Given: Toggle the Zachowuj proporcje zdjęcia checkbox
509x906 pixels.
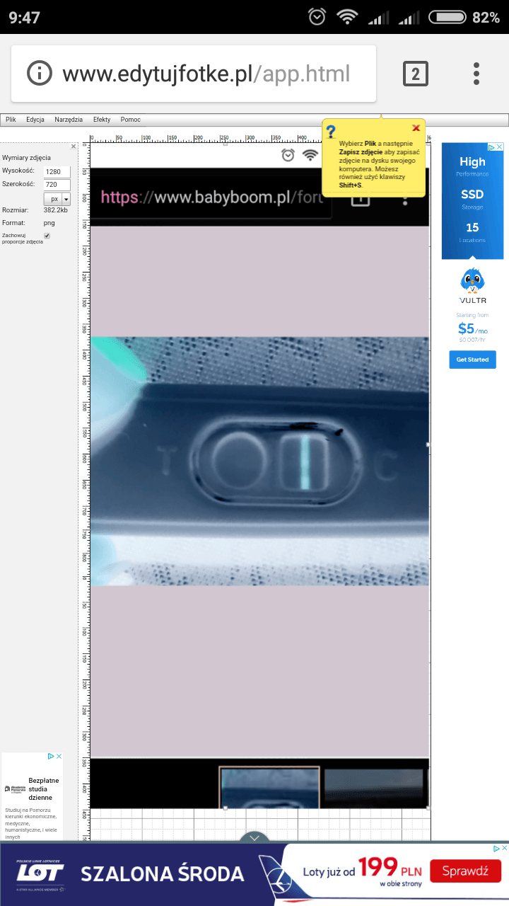Looking at the screenshot, I should point(47,236).
